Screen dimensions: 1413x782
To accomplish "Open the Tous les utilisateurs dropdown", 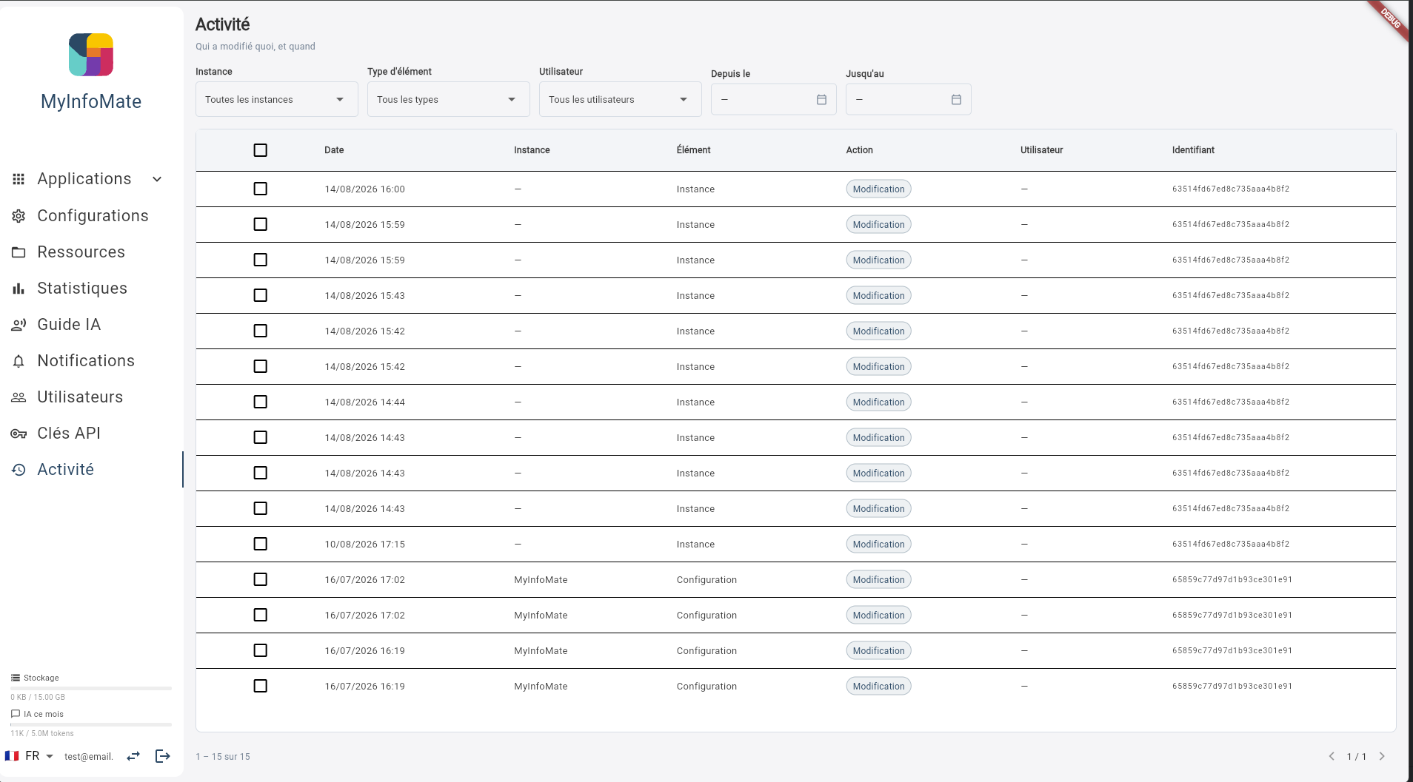I will 621,99.
